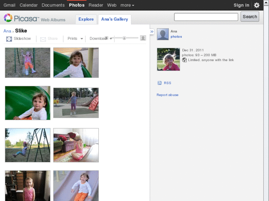Collapse the right sidebar panel
The image size is (269, 201).
tap(152, 32)
